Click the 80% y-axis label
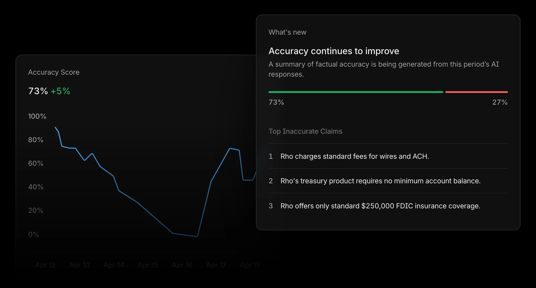This screenshot has height=288, width=536. 36,140
